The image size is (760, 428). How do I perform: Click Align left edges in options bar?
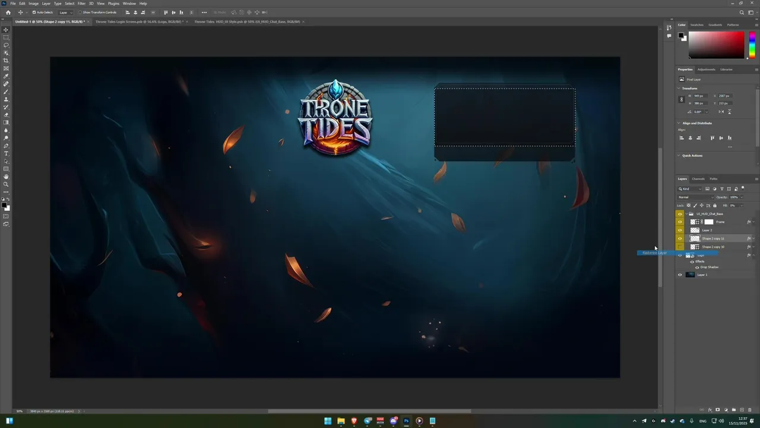click(x=128, y=12)
